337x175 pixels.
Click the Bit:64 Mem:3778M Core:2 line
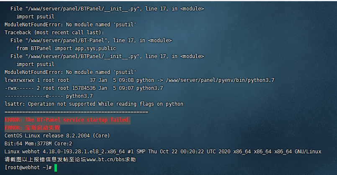38,144
